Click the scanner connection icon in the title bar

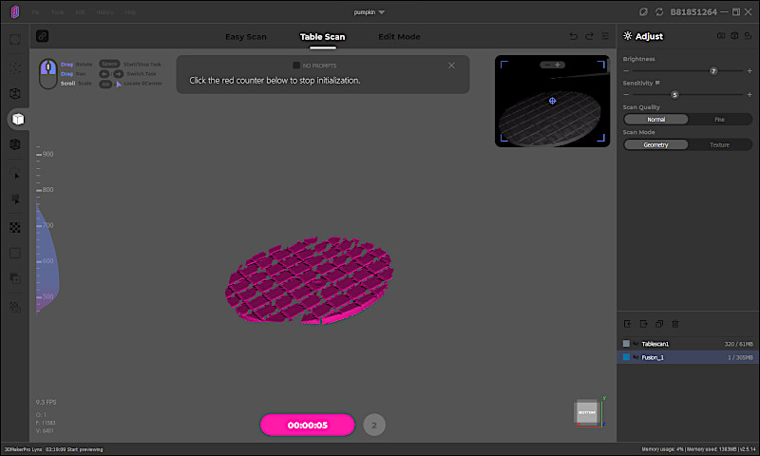pos(643,11)
